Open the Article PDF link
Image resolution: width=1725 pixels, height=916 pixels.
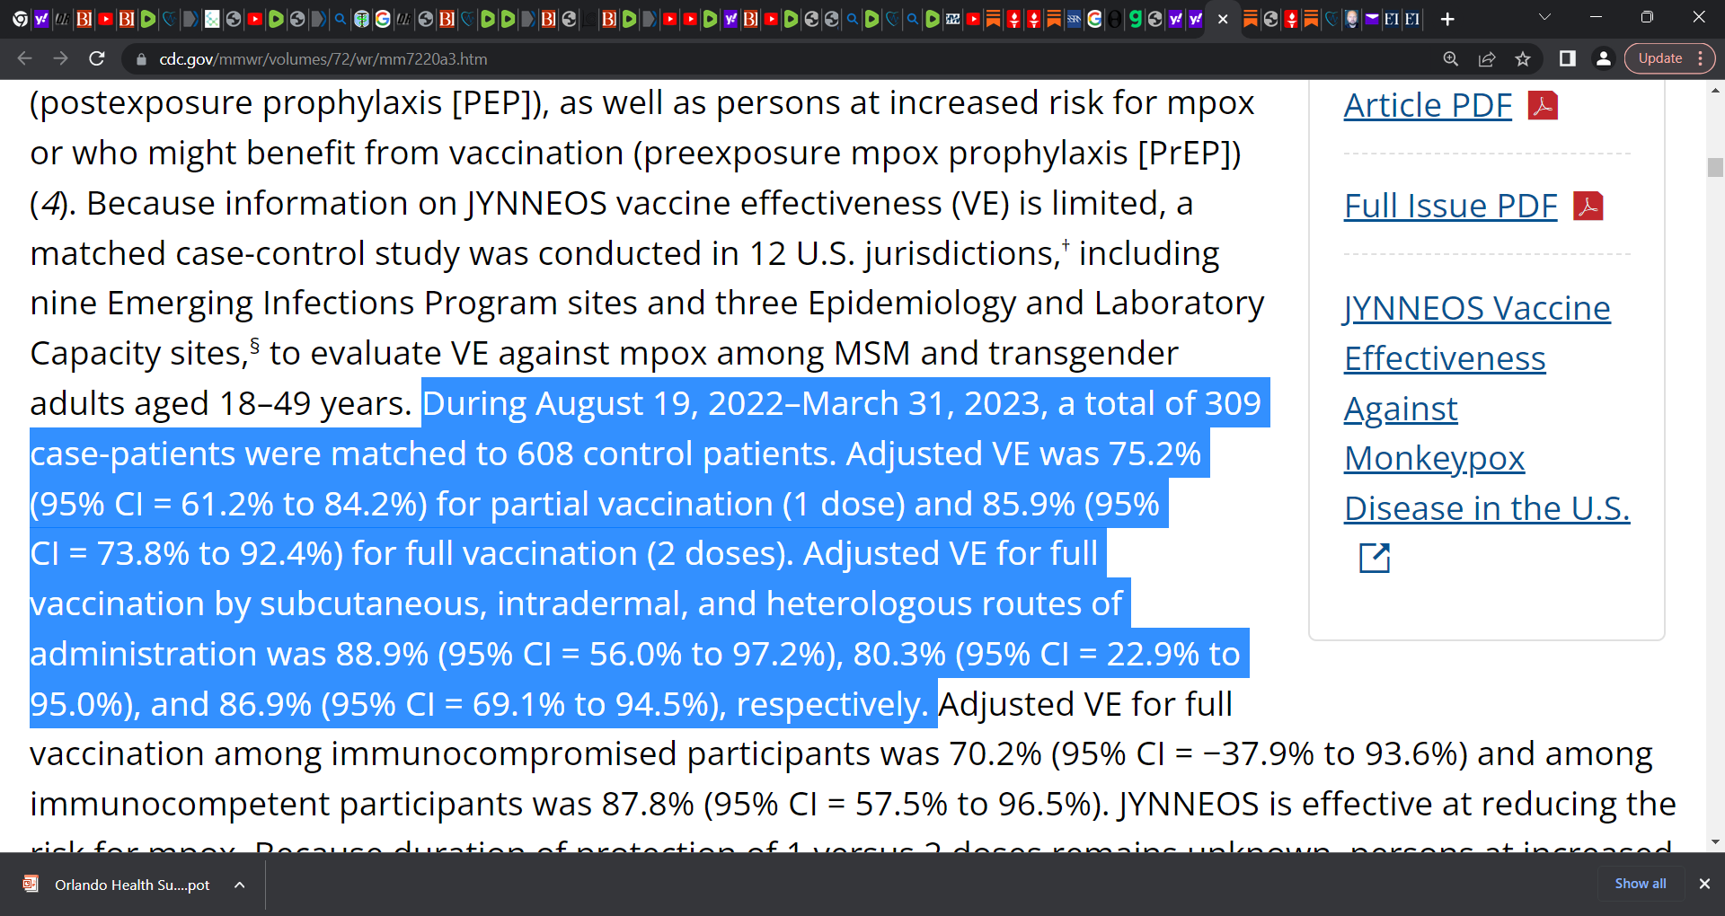pos(1428,106)
